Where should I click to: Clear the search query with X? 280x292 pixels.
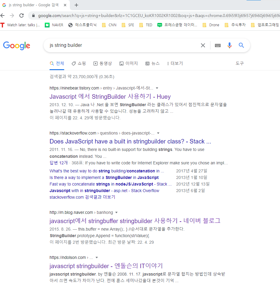coord(203,45)
